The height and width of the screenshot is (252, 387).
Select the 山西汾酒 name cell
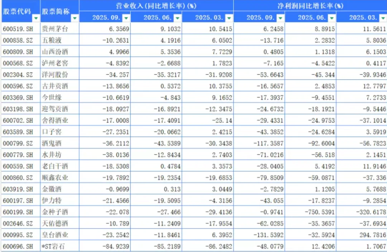pyautogui.click(x=60, y=52)
